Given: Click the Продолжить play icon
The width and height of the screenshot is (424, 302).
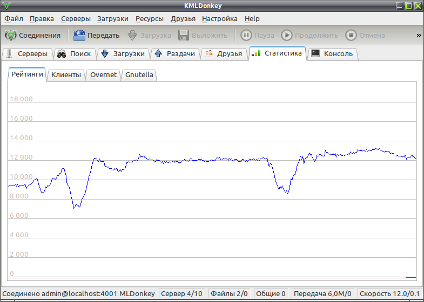Looking at the screenshot, I should (287, 36).
